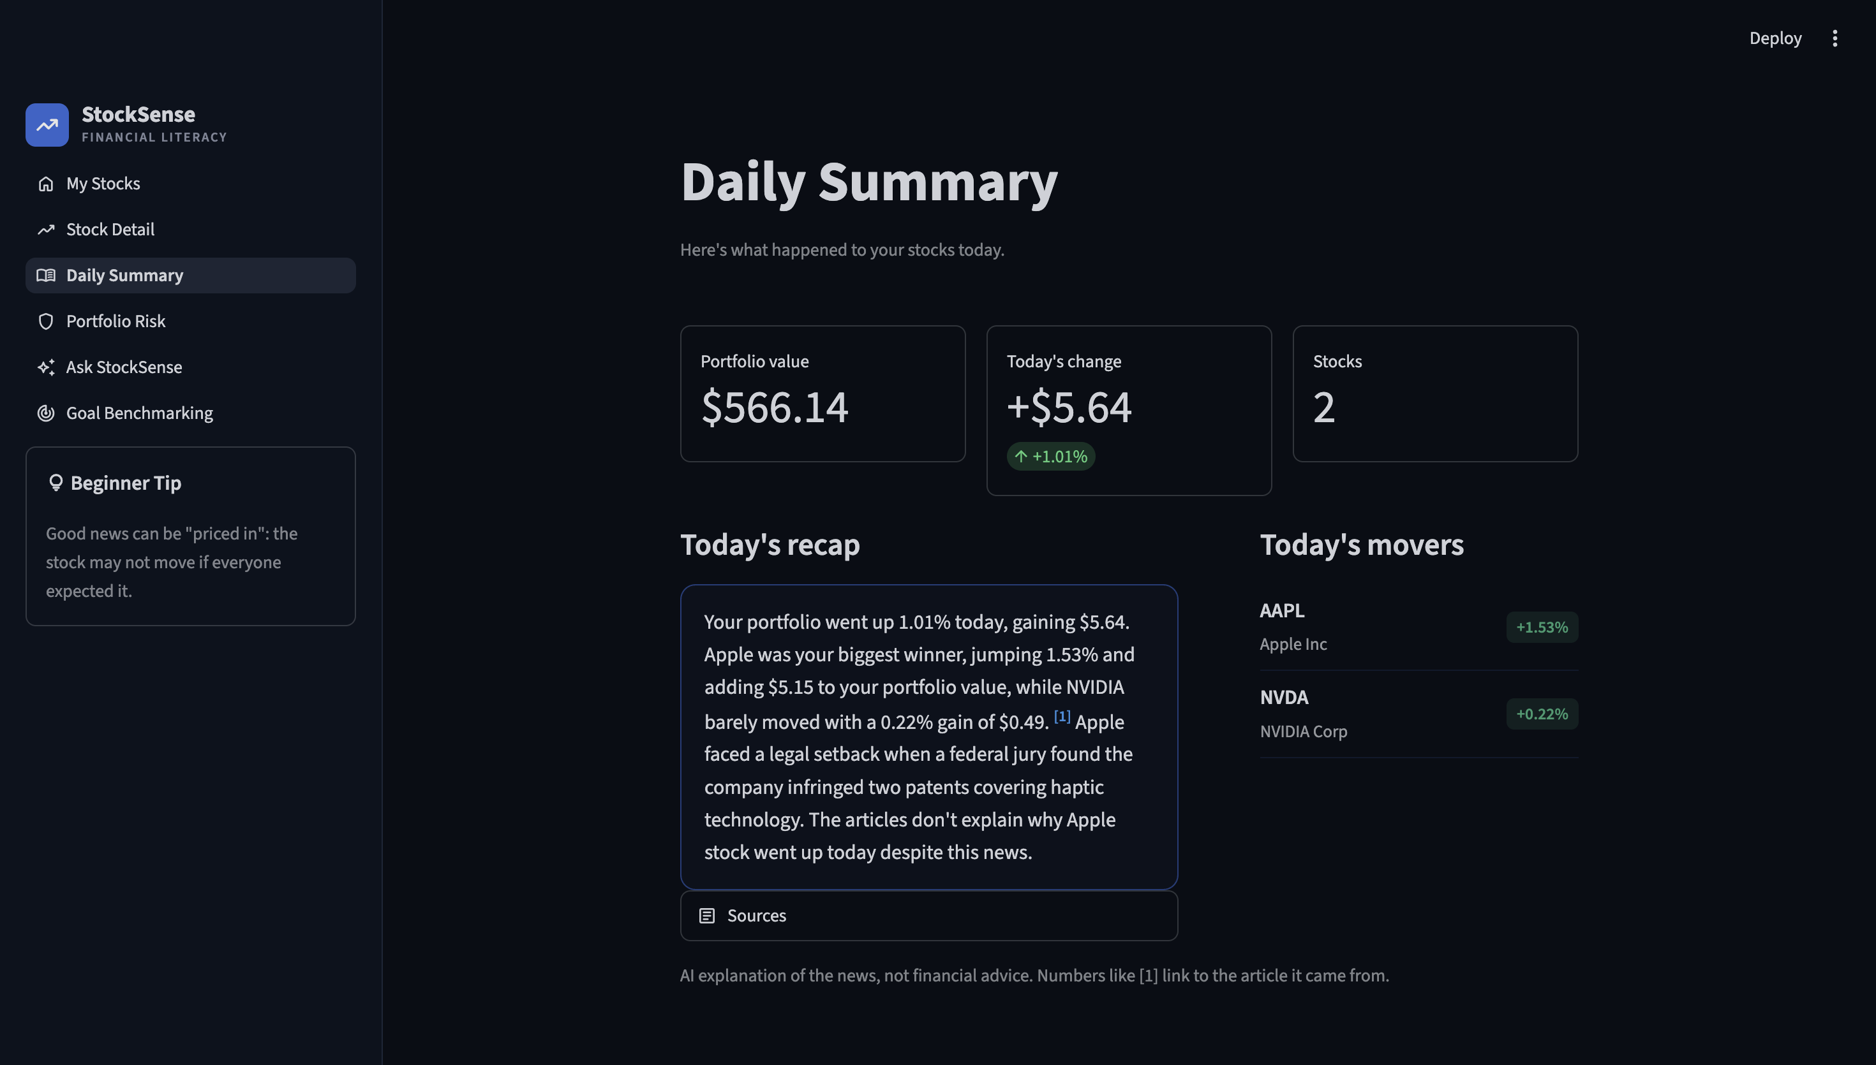
Task: Open citation [1] link in recap
Action: (x=1062, y=717)
